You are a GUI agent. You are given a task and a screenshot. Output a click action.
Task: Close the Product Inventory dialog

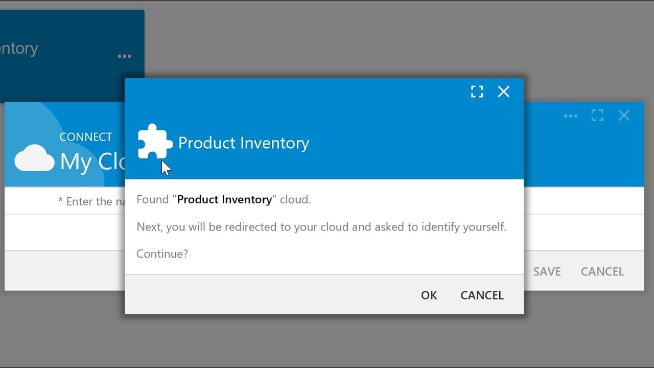click(504, 92)
